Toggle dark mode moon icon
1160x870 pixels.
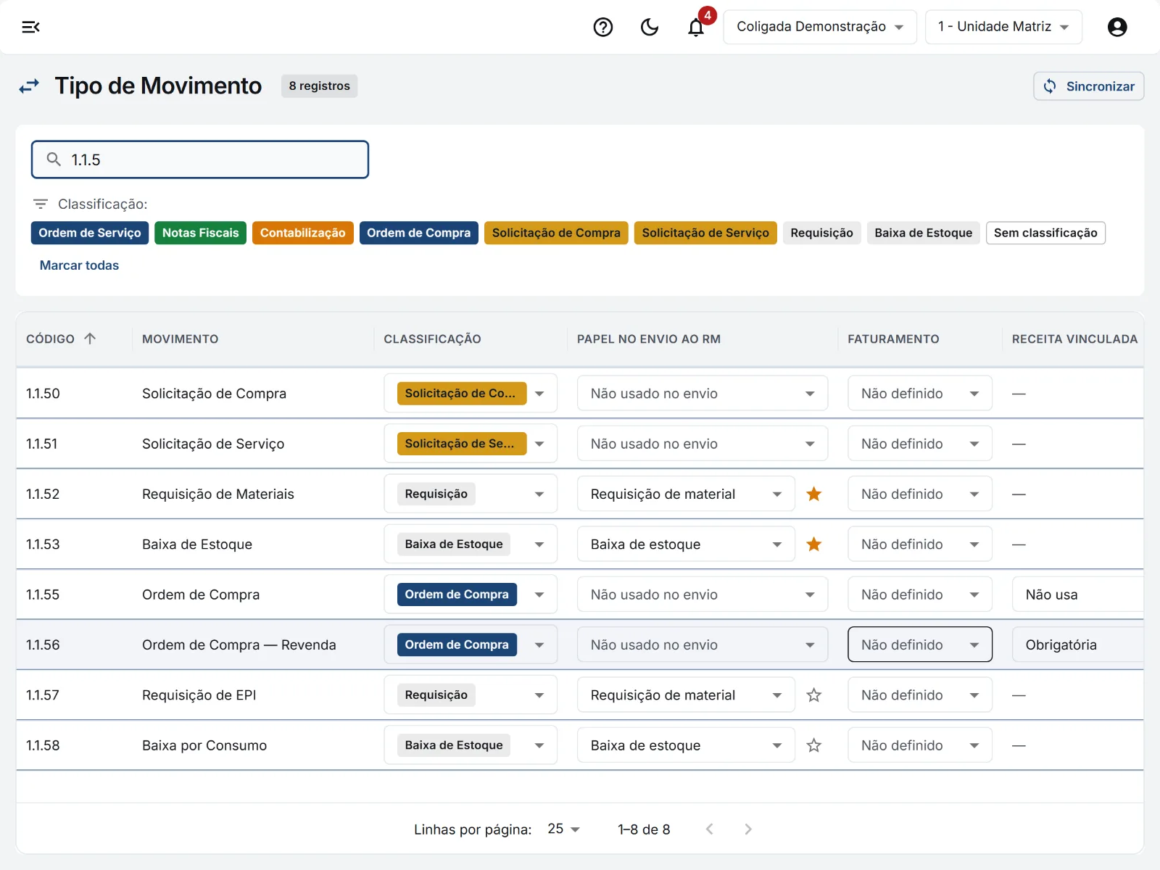click(x=650, y=27)
